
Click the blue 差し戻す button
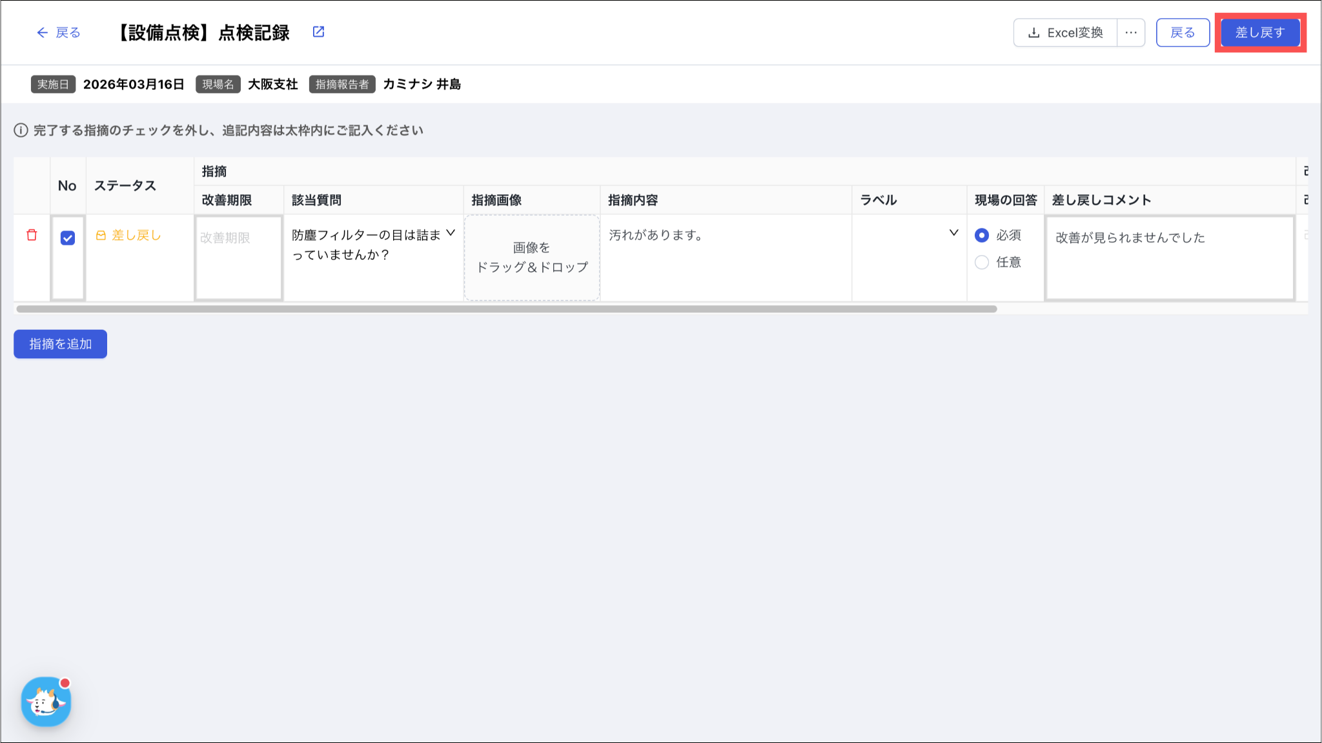(1259, 32)
